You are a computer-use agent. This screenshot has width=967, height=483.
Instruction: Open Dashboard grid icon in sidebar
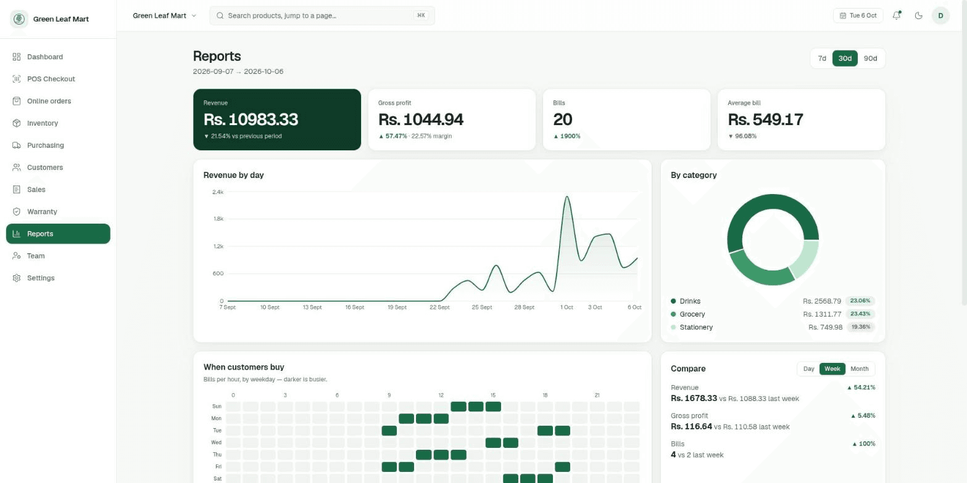(x=17, y=57)
